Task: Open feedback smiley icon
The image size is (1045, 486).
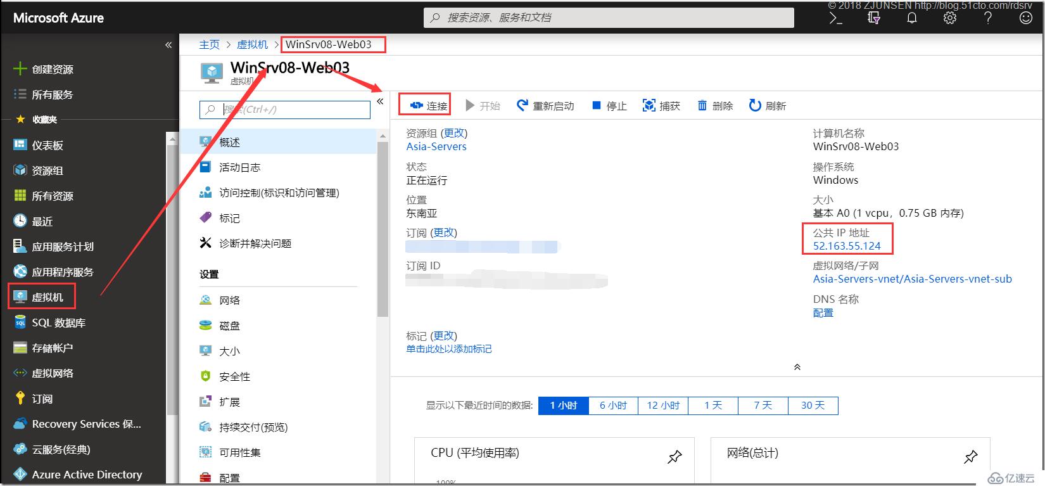Action: (x=1026, y=18)
